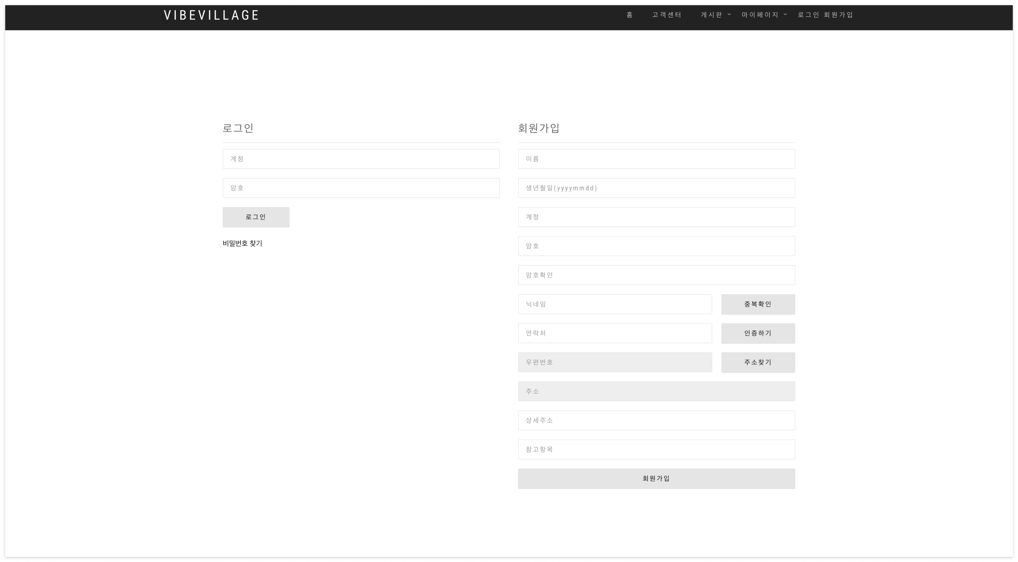Image resolution: width=1018 pixels, height=562 pixels.
Task: Expand the 게시판 dropdown chevron
Action: pos(729,15)
